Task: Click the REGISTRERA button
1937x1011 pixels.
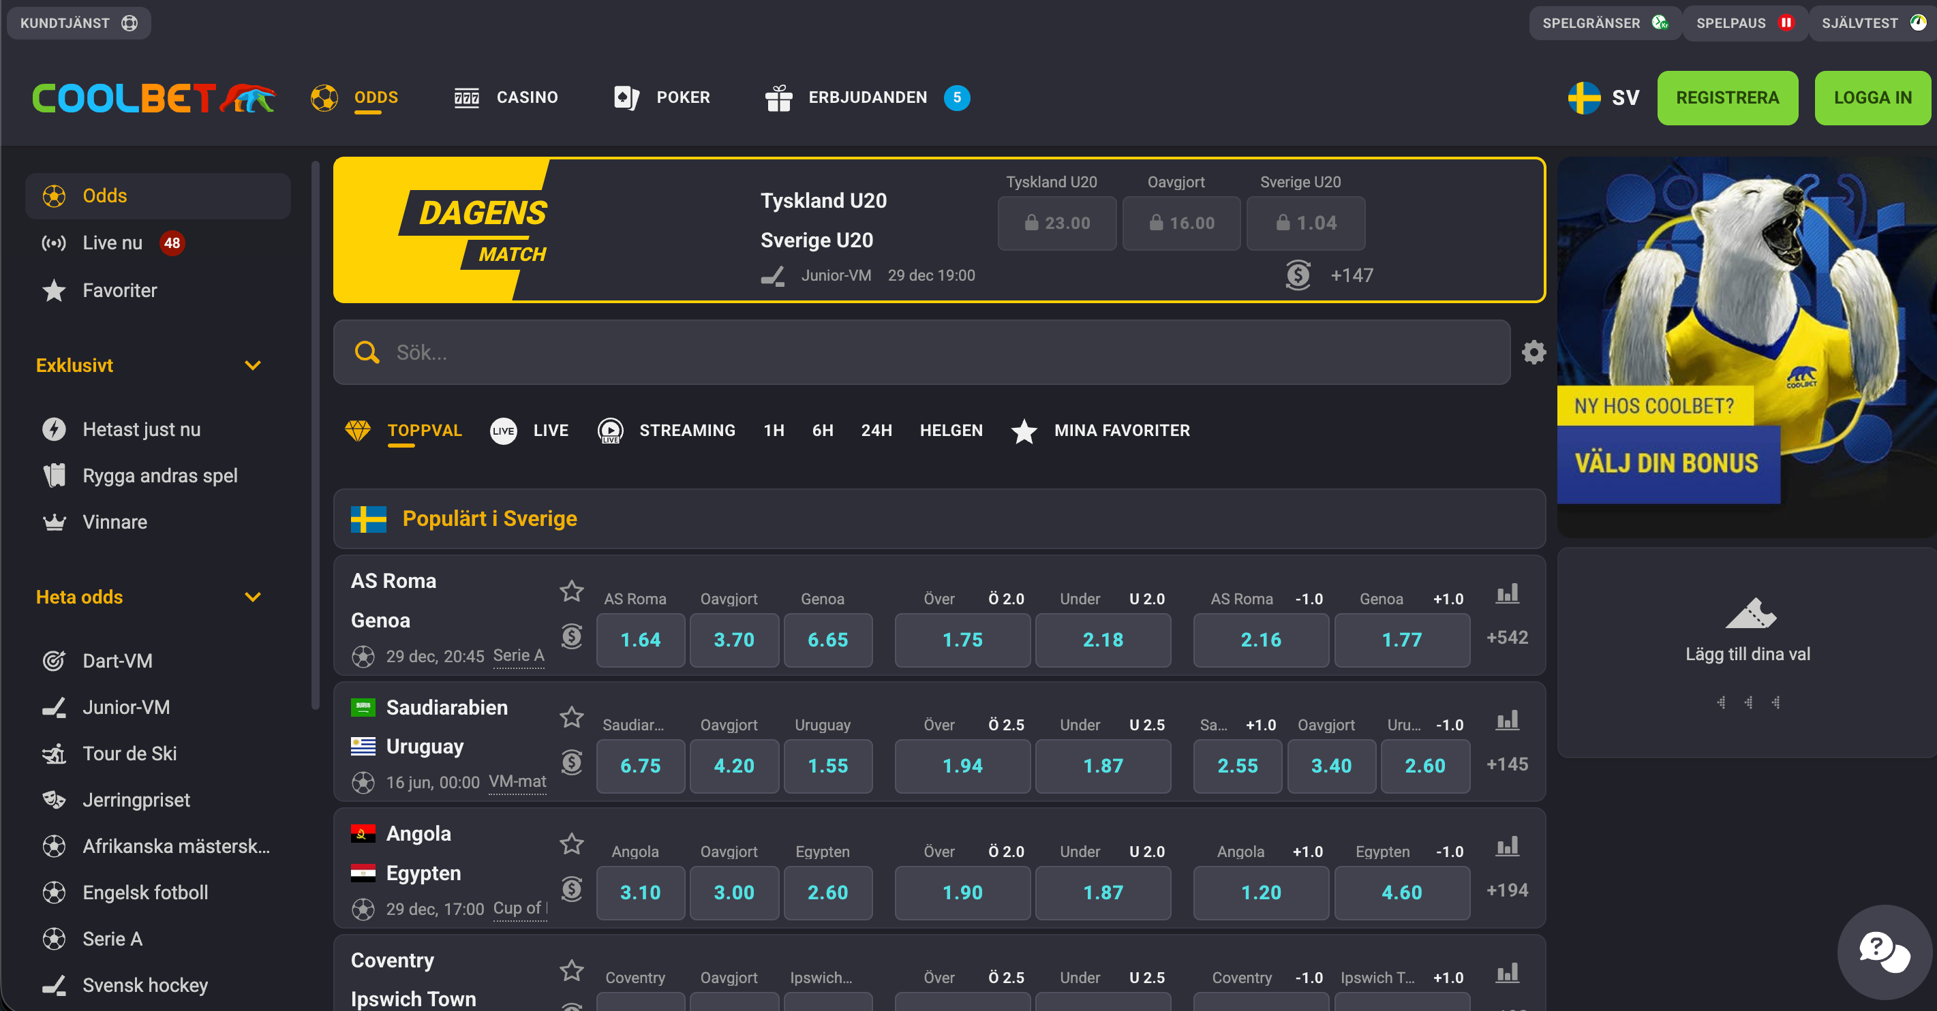Action: [1727, 97]
